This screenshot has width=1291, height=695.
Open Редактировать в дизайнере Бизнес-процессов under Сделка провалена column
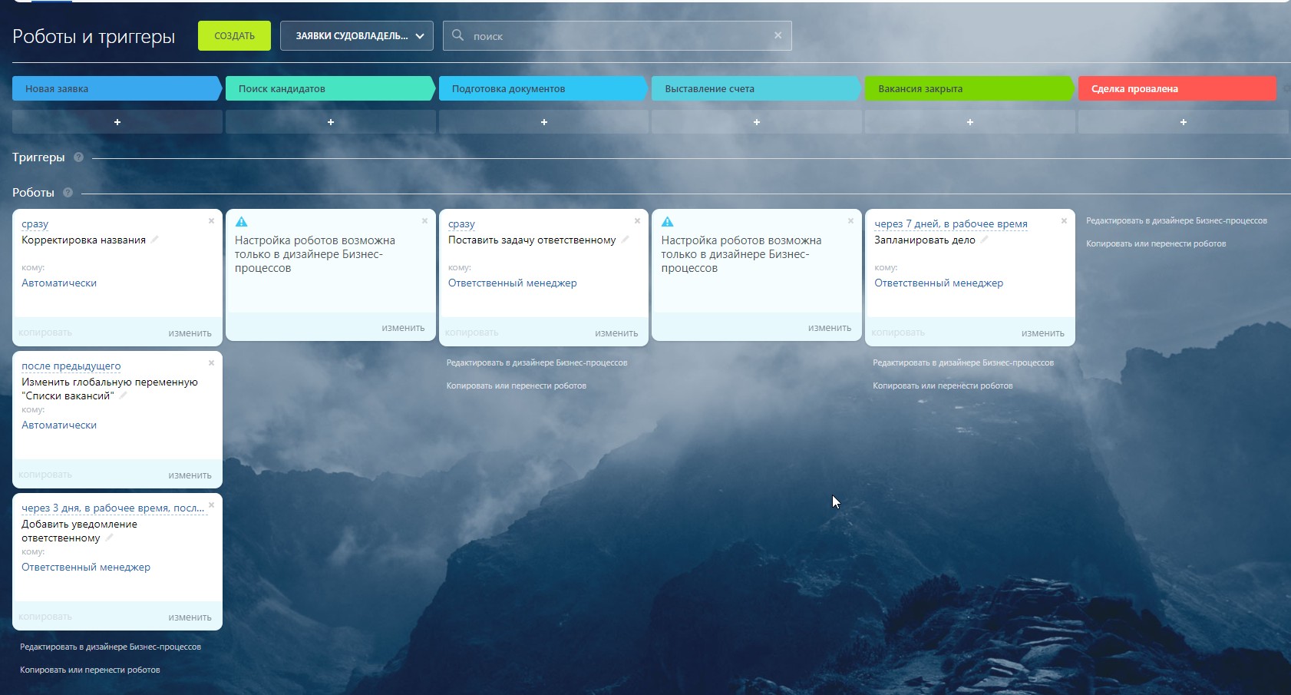point(1177,220)
